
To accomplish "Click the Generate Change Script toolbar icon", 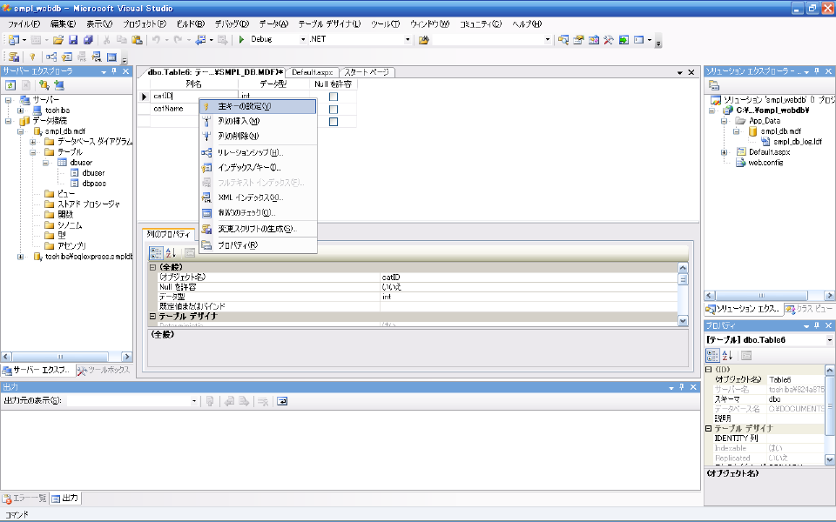I will [x=15, y=57].
